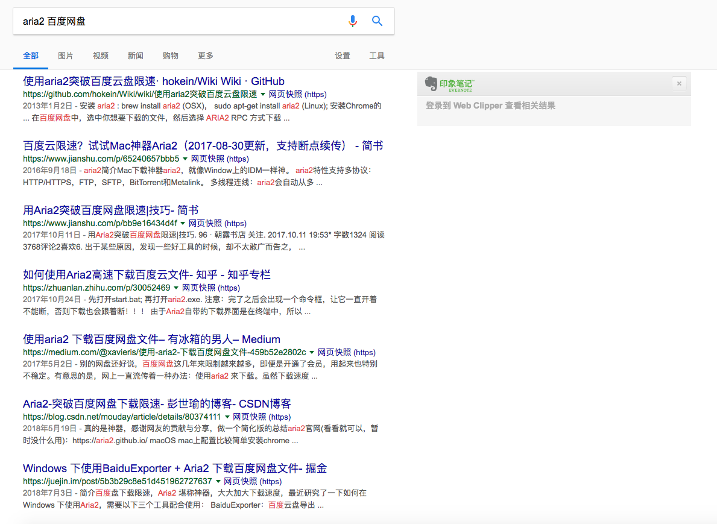Open the 用Aria2突破百度网盘限速 result title

click(x=111, y=210)
